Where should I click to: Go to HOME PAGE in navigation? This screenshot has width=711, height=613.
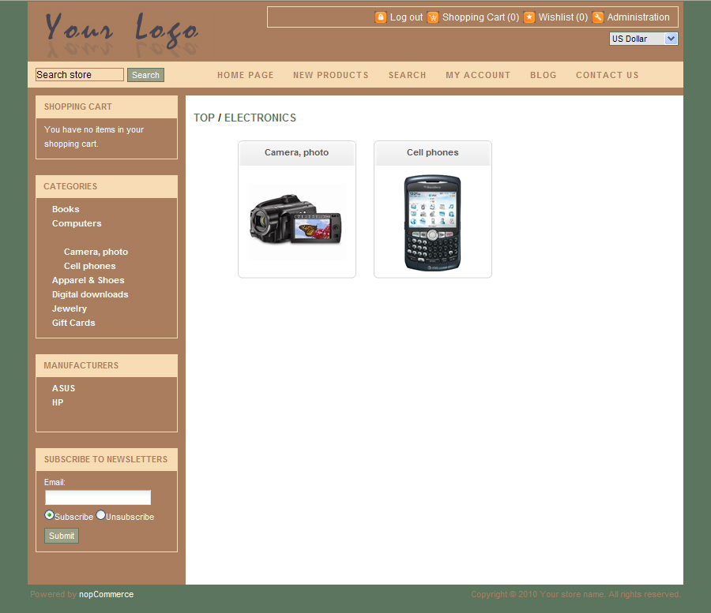(246, 75)
